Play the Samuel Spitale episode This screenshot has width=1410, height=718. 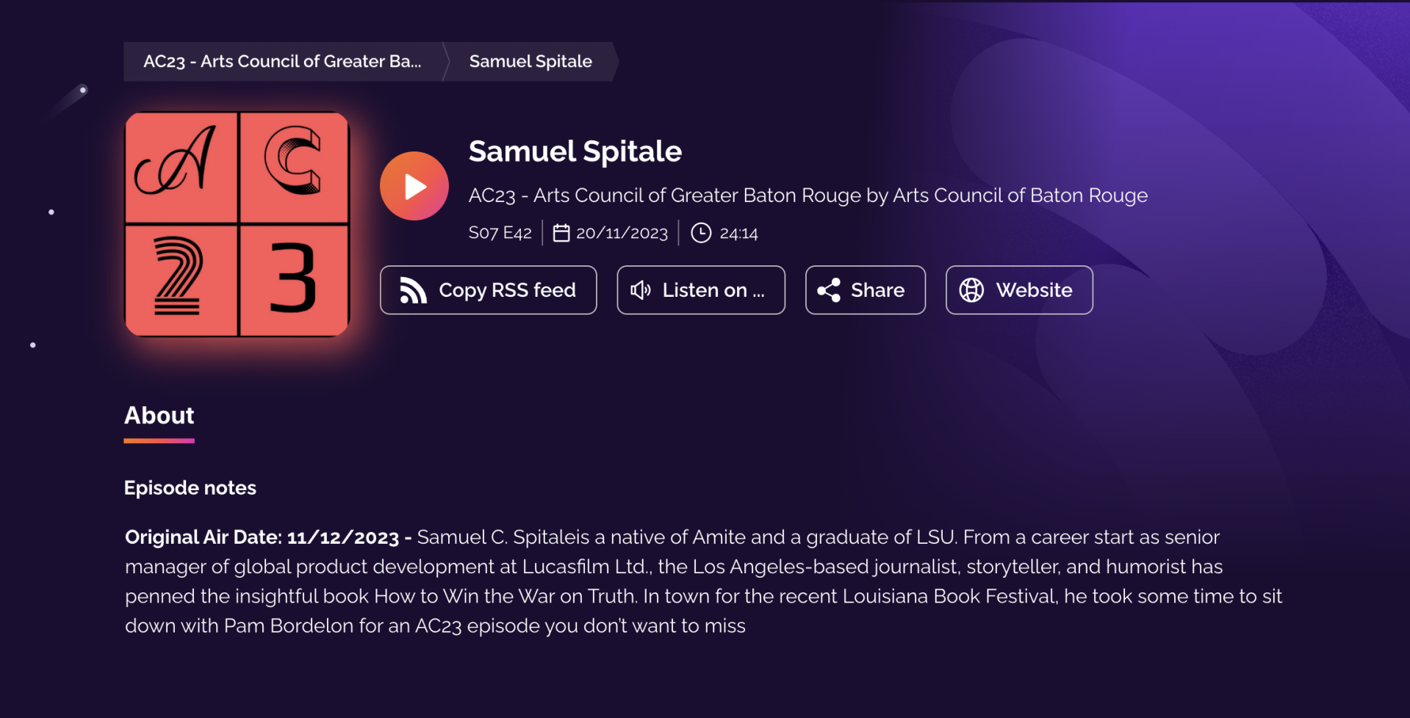[x=414, y=186]
